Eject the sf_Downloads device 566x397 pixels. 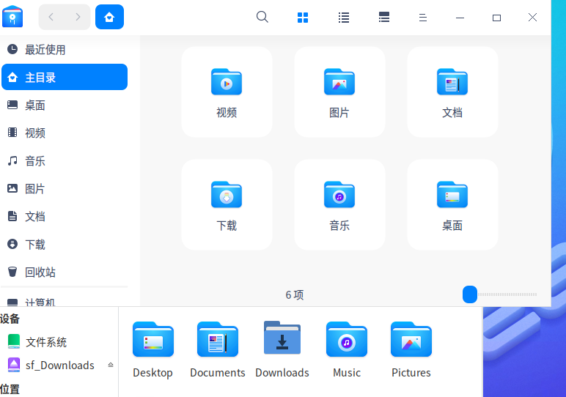tap(111, 365)
